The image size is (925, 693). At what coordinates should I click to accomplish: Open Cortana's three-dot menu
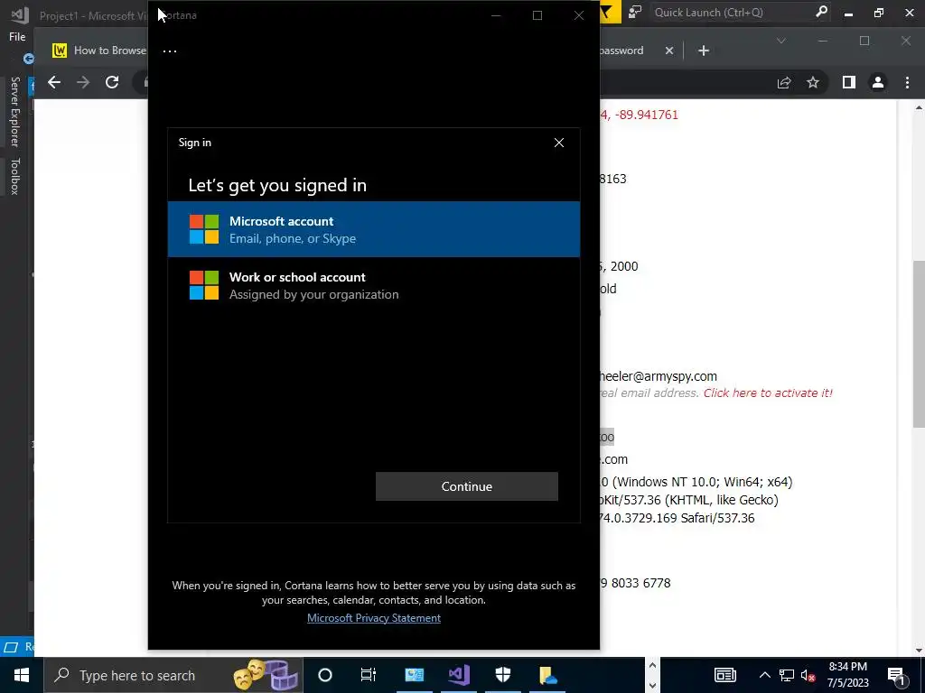(x=170, y=51)
